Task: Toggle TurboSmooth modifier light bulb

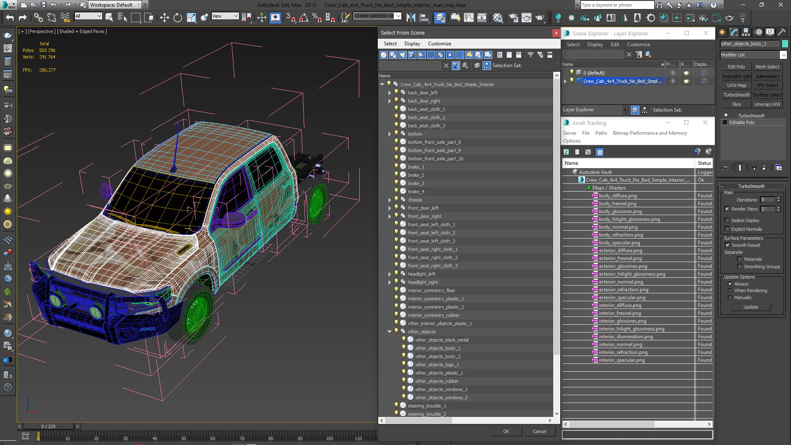Action: (x=726, y=116)
